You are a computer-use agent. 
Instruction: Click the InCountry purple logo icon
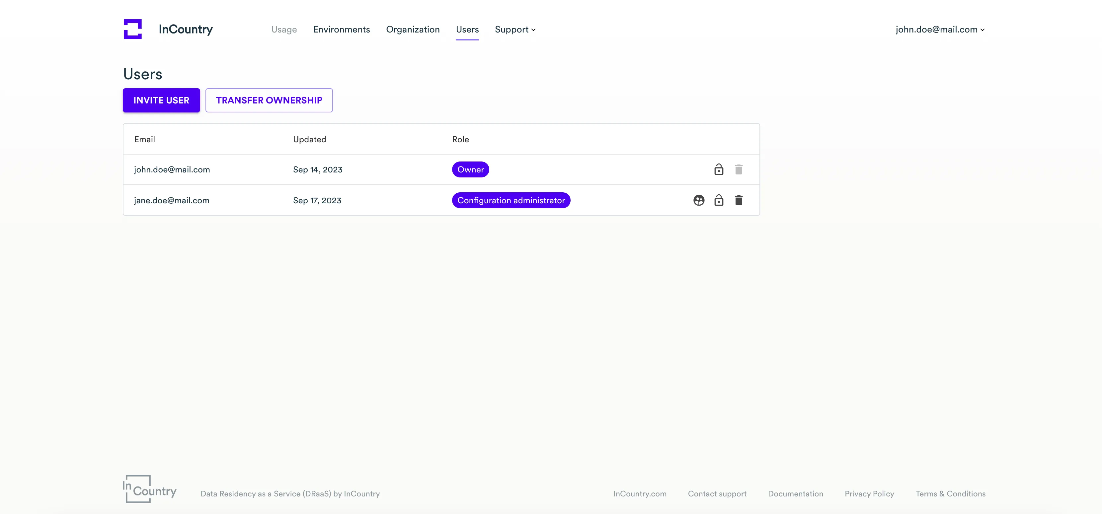[x=133, y=29]
